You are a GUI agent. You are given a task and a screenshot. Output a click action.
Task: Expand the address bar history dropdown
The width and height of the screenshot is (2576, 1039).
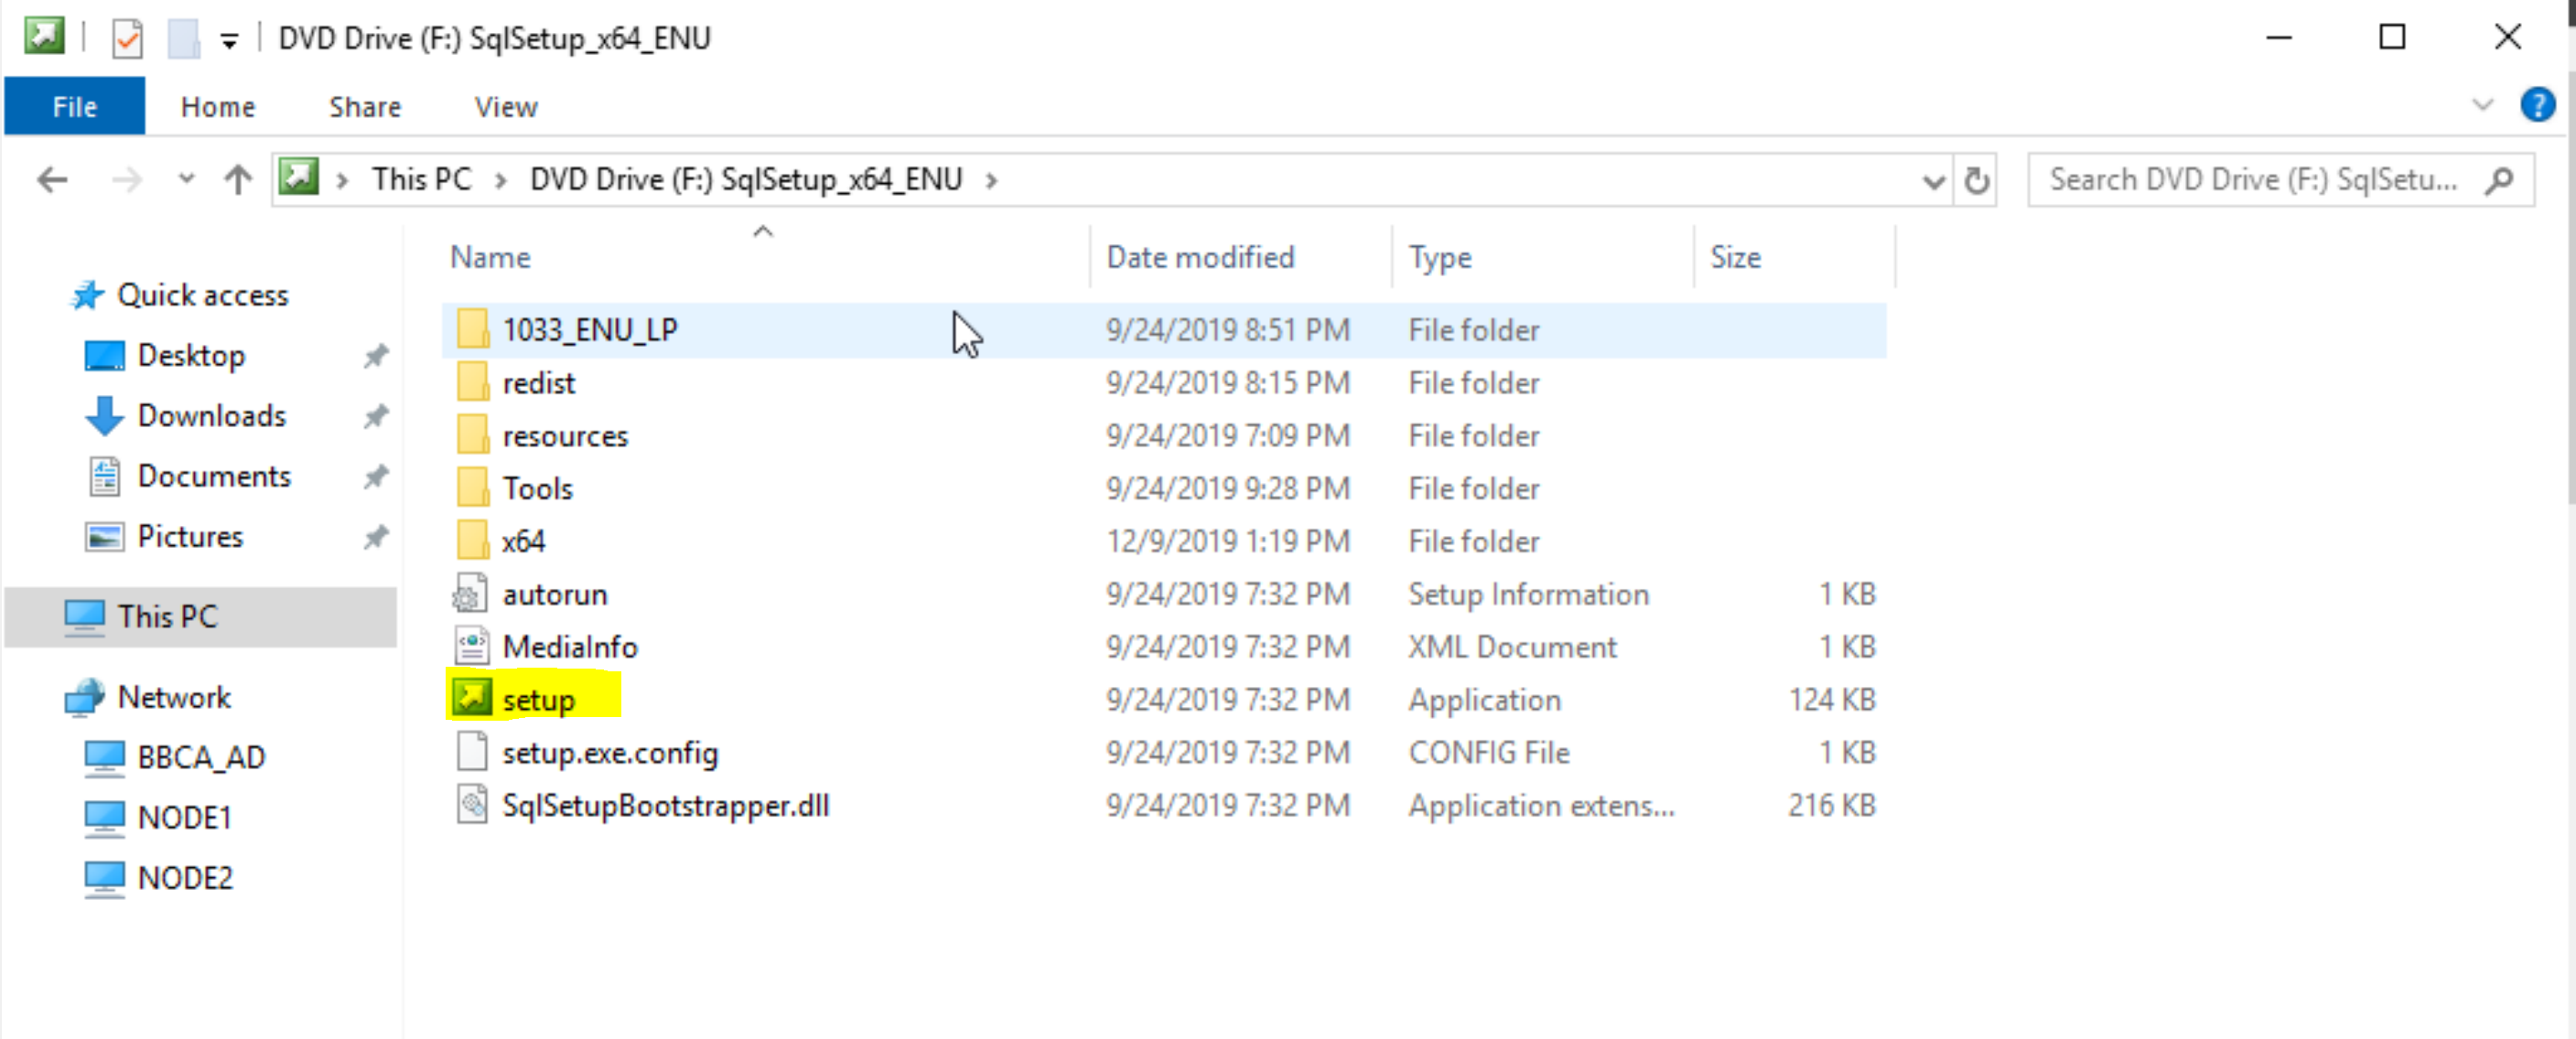(1933, 181)
